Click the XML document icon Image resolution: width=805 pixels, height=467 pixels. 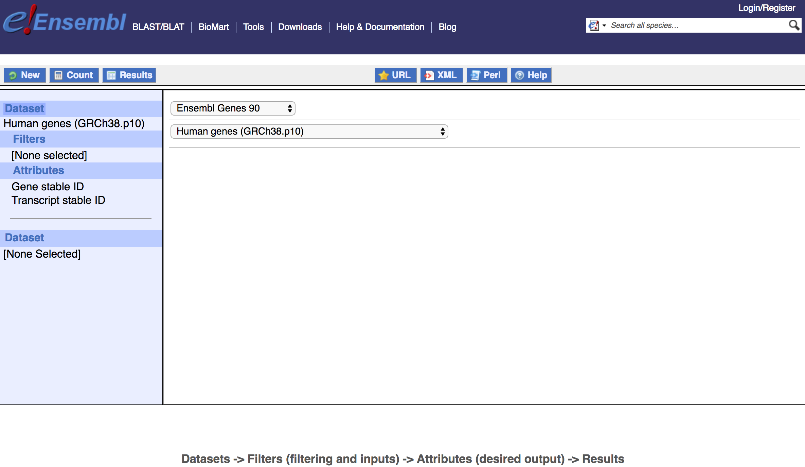pos(429,75)
